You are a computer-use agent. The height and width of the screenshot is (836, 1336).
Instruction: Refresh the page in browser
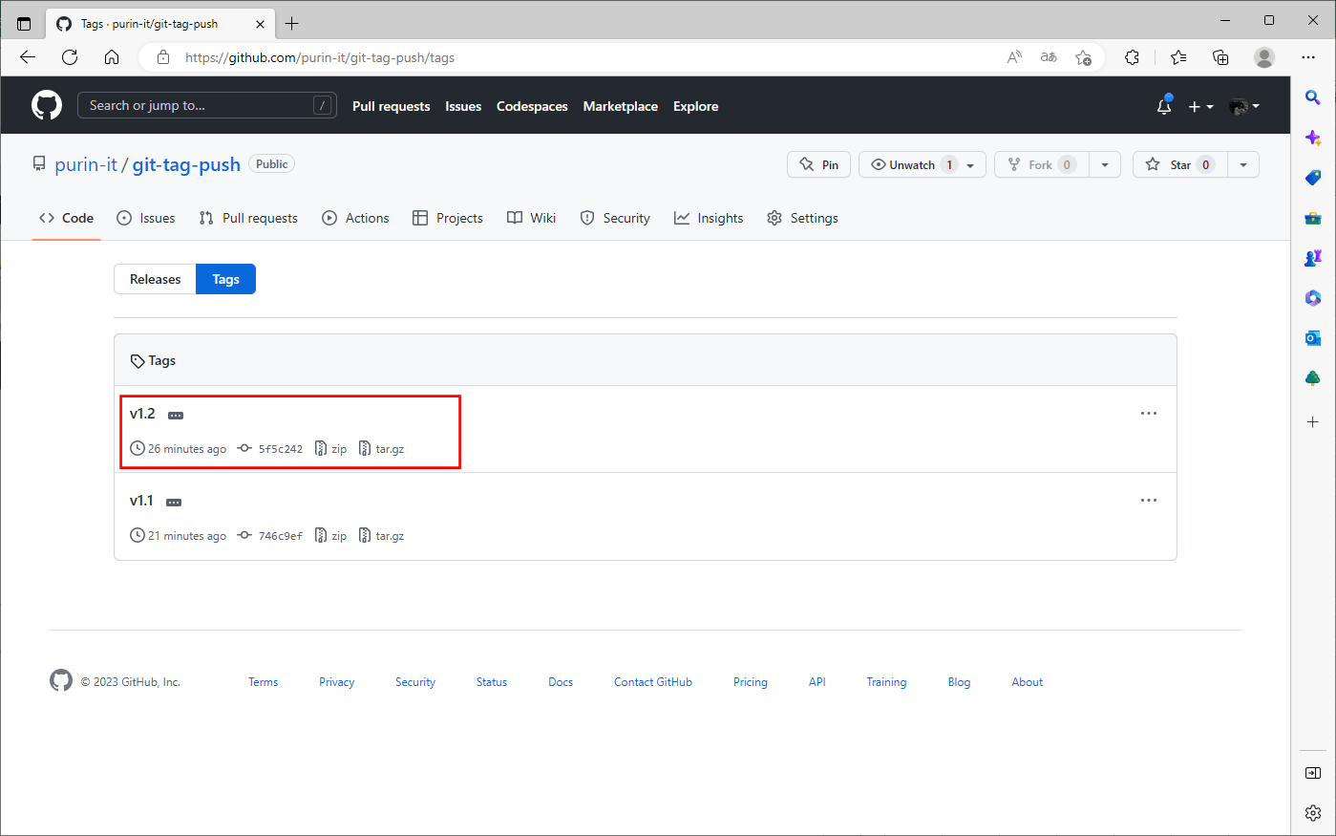point(70,57)
